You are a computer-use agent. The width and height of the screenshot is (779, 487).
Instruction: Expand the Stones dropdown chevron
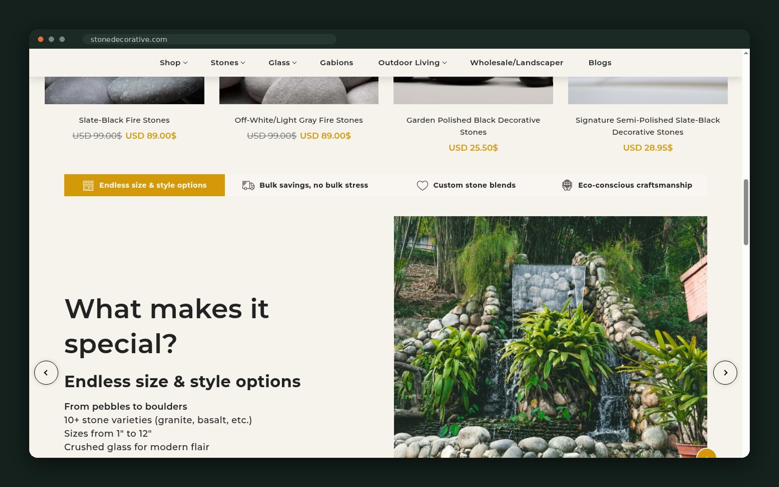tap(242, 63)
